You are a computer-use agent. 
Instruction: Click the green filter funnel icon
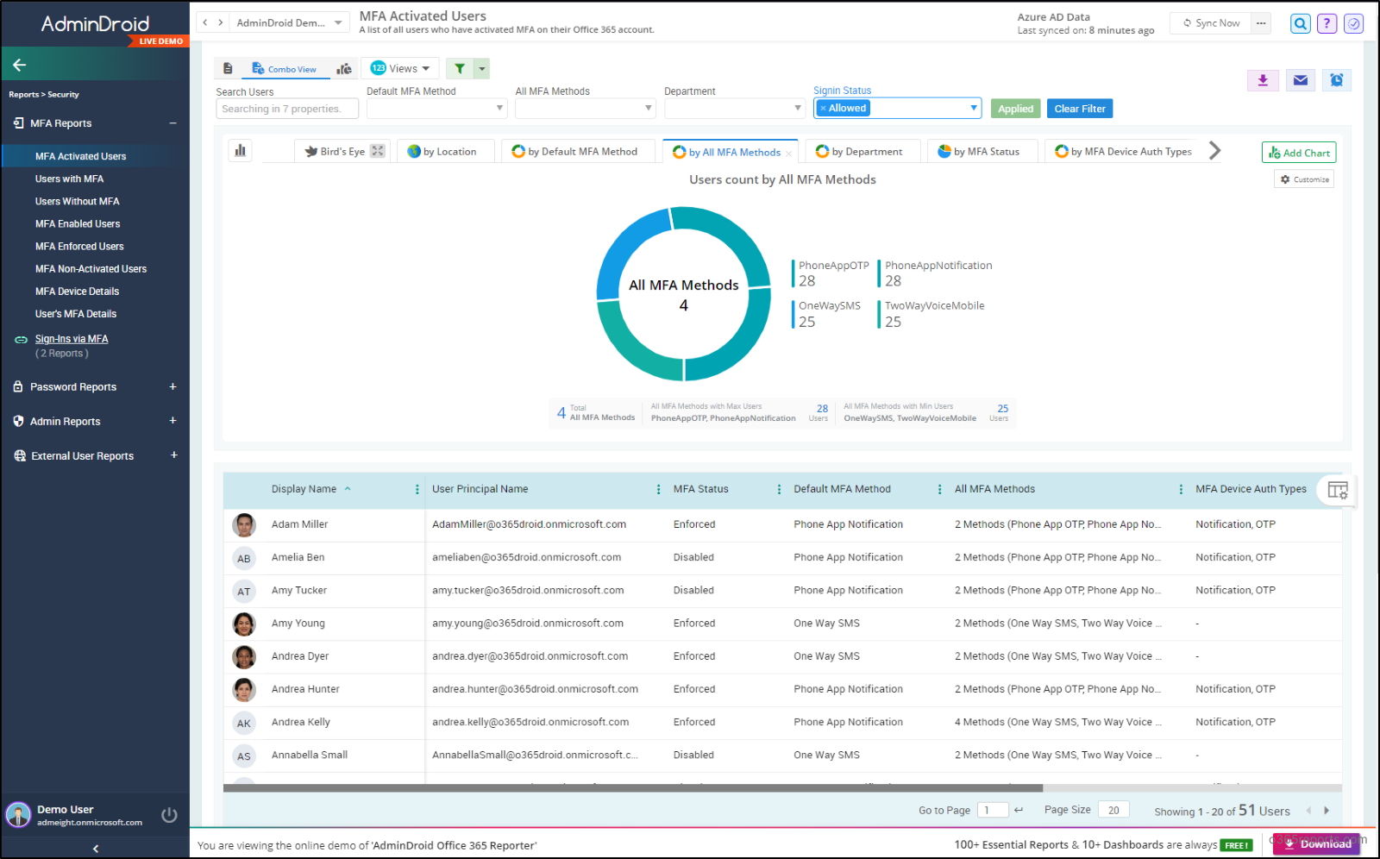coord(460,68)
